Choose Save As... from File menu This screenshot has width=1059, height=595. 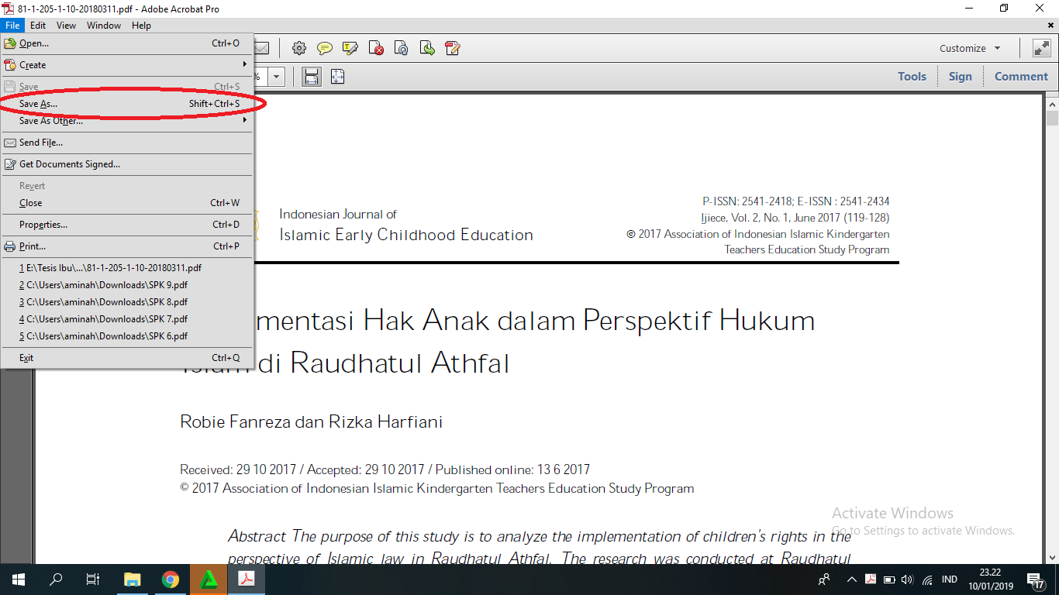pos(39,104)
